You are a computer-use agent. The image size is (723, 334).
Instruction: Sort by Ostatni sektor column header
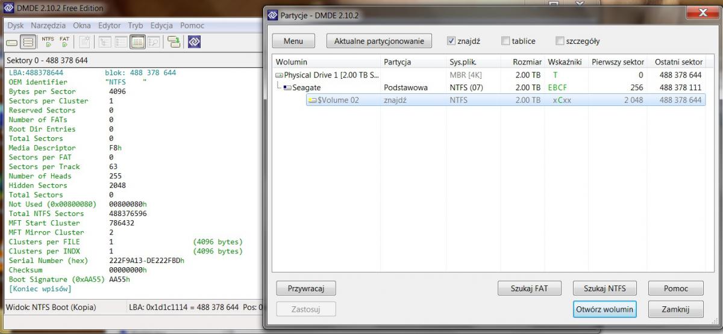point(677,62)
